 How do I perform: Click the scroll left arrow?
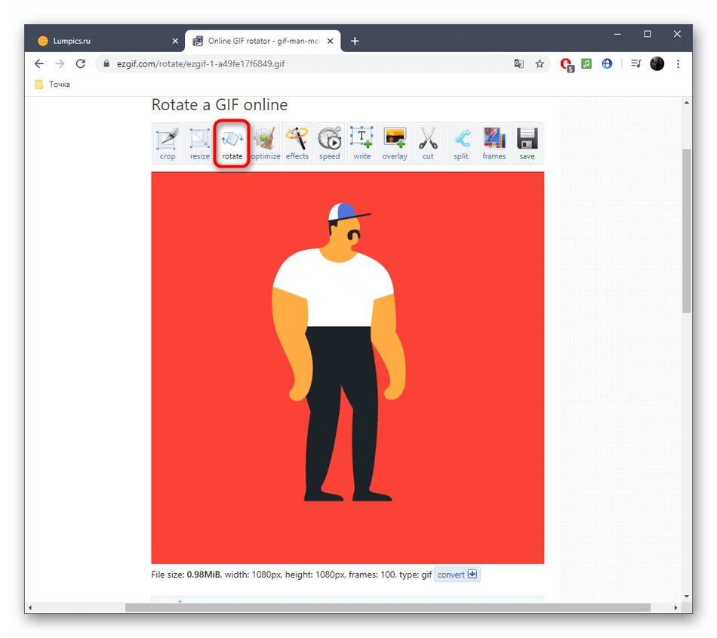[x=30, y=607]
